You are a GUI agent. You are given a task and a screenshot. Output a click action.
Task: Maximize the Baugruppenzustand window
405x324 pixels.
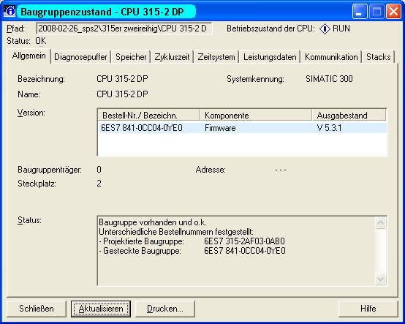[x=376, y=12]
